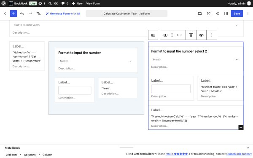The width and height of the screenshot is (253, 158).
Task: Select the parent Columns block icon
Action: 153,35
